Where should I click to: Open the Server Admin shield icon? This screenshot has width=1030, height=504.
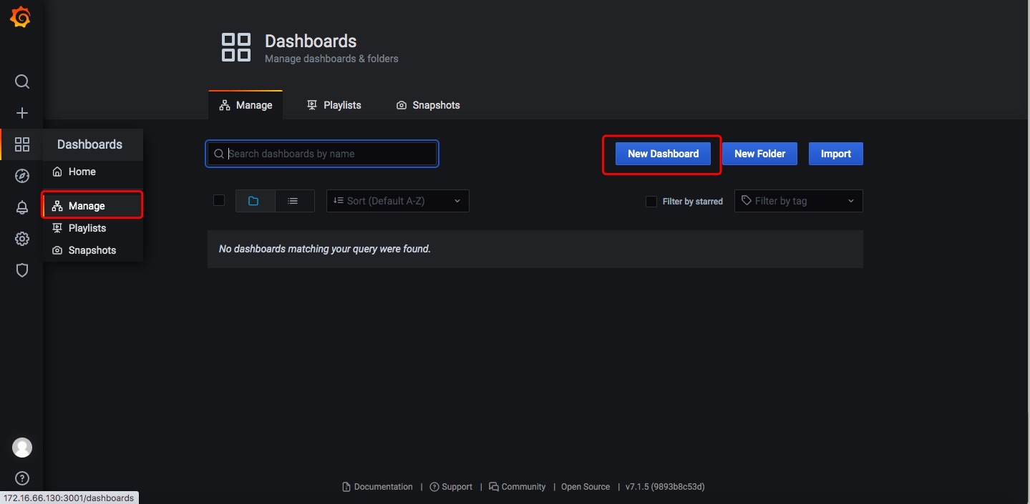(x=22, y=270)
